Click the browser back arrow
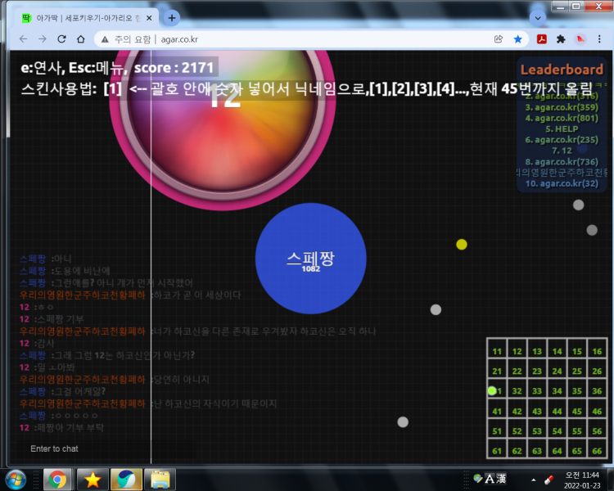Image resolution: width=614 pixels, height=491 pixels. pyautogui.click(x=24, y=39)
